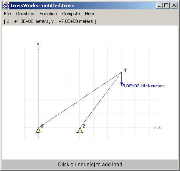
Task: Close the TrussWorks window
Action: point(174,6)
